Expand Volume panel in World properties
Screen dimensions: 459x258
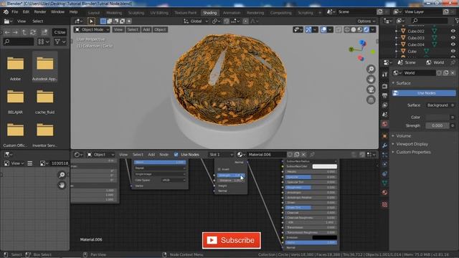(403, 136)
